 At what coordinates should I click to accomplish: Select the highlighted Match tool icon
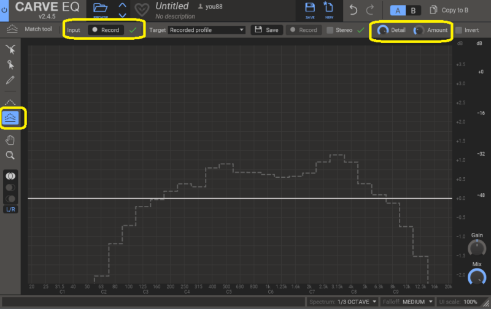[11, 117]
